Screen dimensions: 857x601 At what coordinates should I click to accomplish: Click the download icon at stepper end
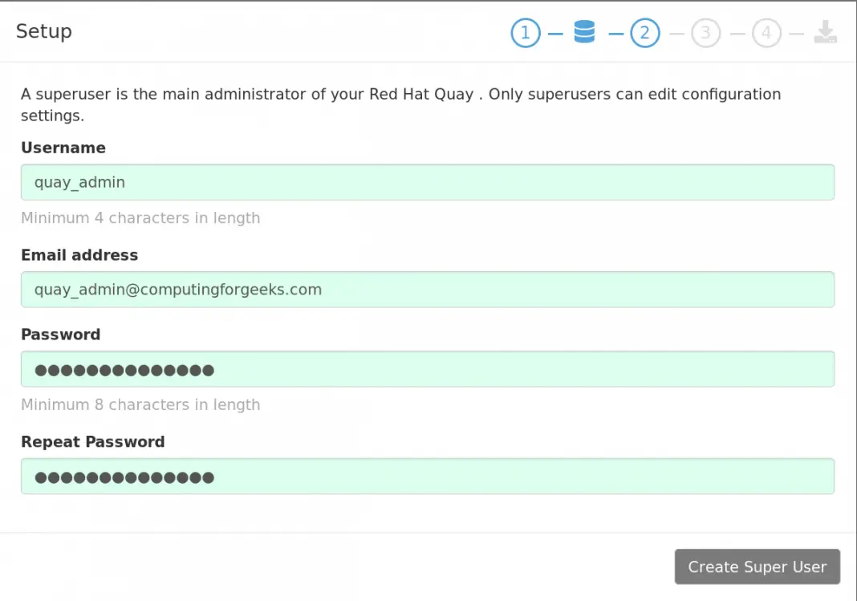[x=825, y=33]
